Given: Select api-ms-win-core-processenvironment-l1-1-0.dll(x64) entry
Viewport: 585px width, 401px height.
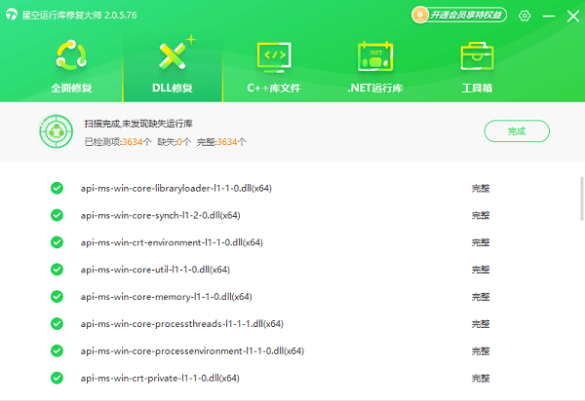Looking at the screenshot, I should coord(192,351).
